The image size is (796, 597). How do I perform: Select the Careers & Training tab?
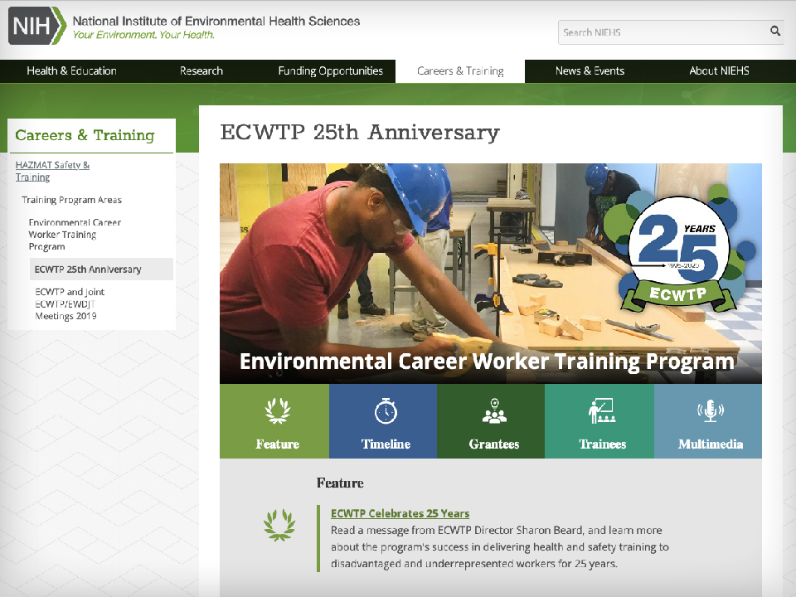pos(460,71)
